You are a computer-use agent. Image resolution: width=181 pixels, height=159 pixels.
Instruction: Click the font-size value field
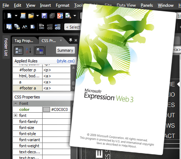pyautogui.click(x=57, y=128)
